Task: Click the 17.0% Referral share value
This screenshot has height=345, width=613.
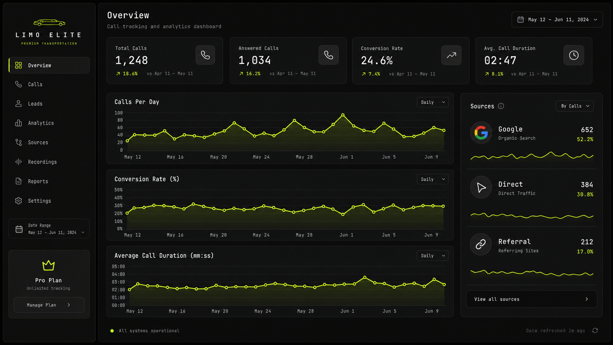Action: tap(585, 252)
